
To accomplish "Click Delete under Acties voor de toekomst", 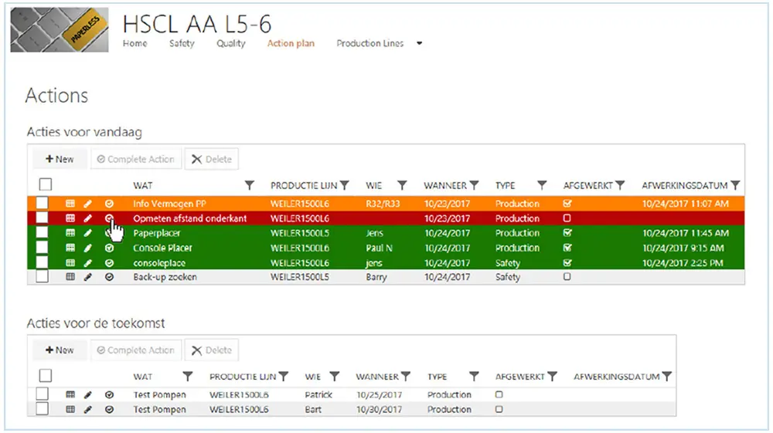I will point(212,350).
